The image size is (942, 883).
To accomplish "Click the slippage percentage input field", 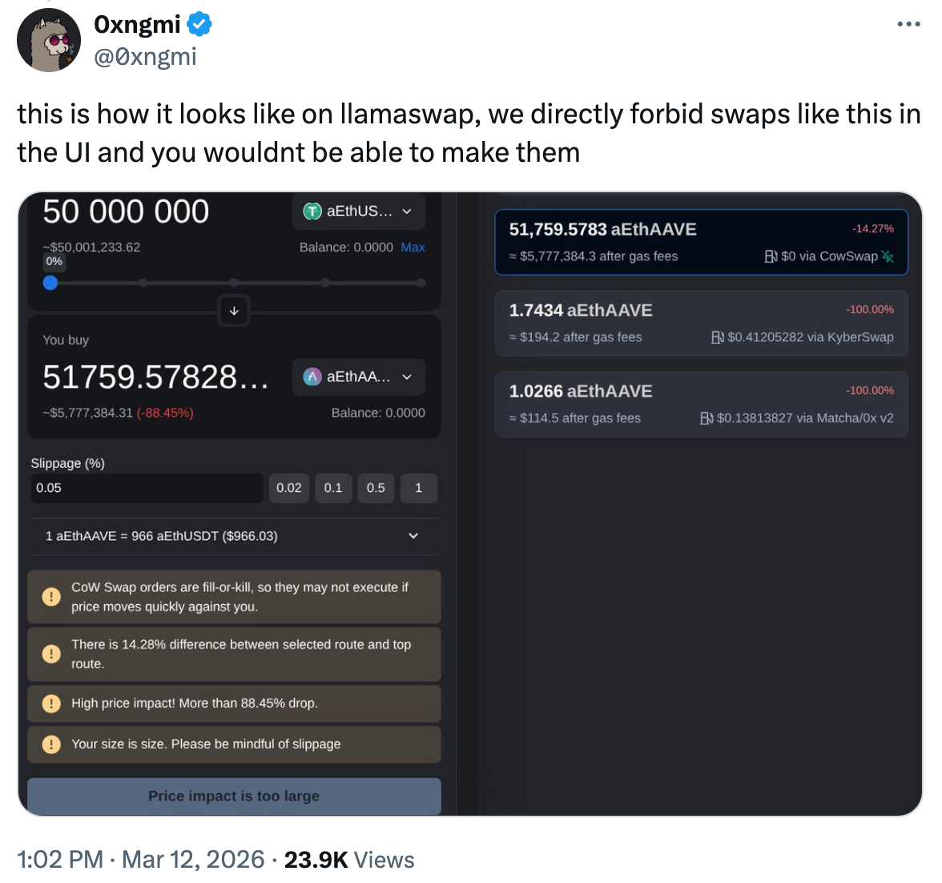I will [x=147, y=488].
